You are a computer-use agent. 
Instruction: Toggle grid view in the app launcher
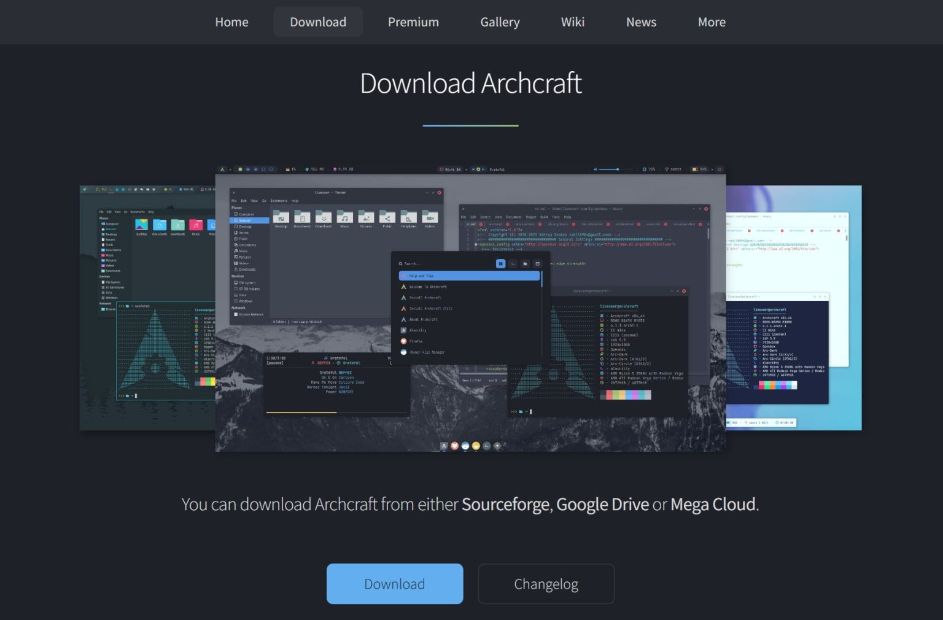501,264
